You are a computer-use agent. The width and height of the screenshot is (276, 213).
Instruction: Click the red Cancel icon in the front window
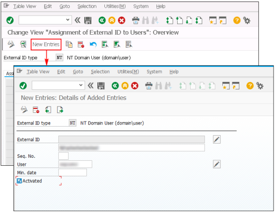(134, 86)
